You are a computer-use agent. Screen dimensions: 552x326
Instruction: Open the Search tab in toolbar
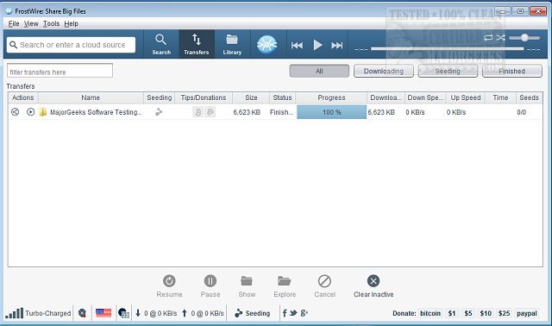click(x=161, y=44)
